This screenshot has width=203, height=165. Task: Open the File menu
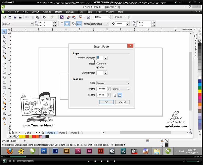click(x=9, y=12)
